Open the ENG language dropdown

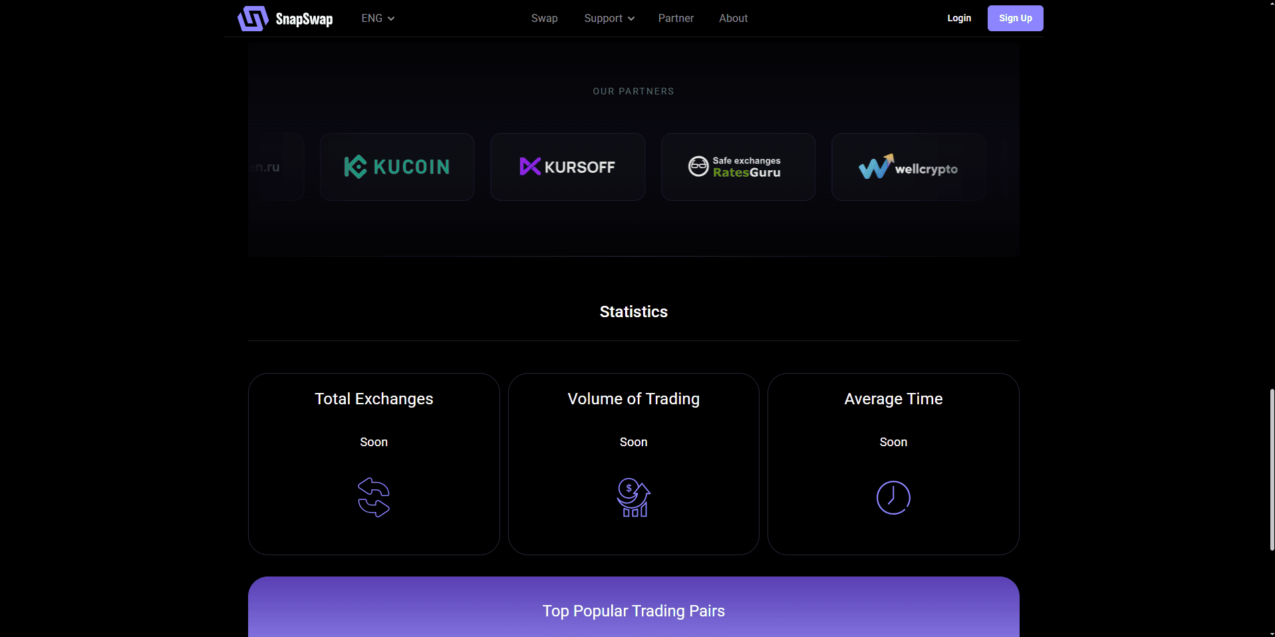[x=377, y=19]
